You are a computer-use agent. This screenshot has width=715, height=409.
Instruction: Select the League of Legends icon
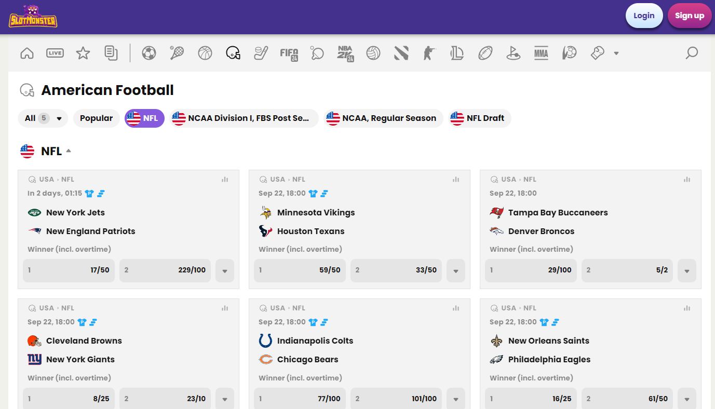pos(457,53)
